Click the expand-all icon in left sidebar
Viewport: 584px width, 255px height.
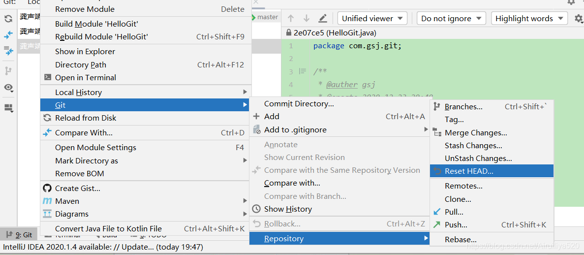pyautogui.click(x=8, y=51)
